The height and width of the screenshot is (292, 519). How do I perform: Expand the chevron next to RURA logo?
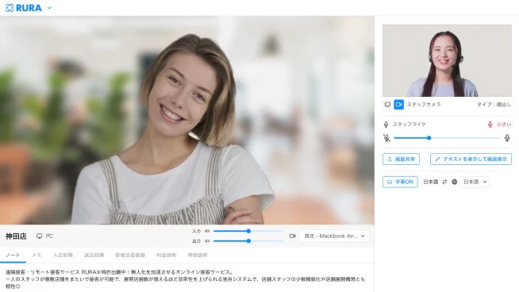(x=50, y=8)
